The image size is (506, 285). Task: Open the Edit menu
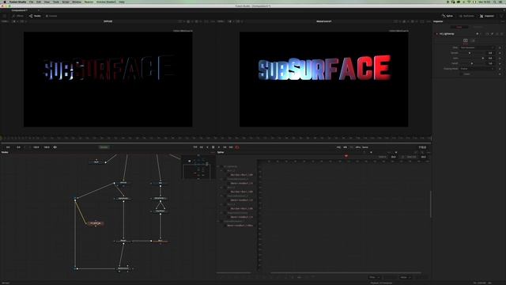click(39, 2)
